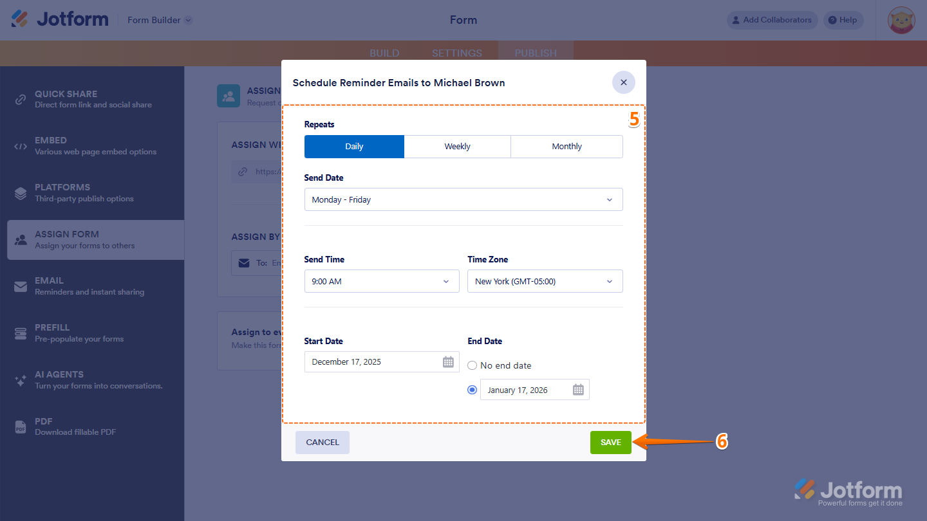Open the Form Builder menu

(158, 20)
